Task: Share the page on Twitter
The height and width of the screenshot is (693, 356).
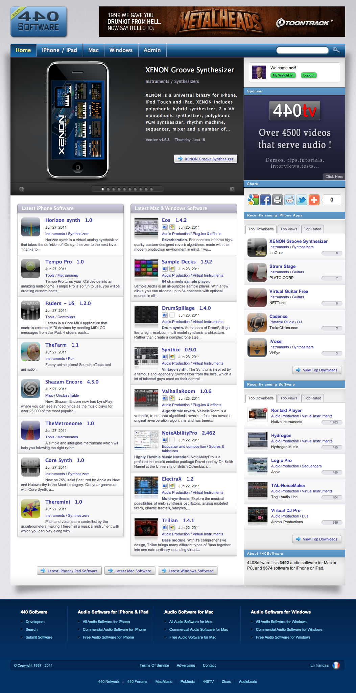Action: click(302, 200)
